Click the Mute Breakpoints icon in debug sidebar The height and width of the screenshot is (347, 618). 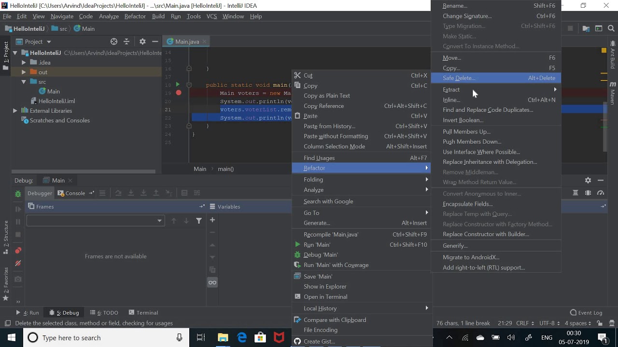pos(18,263)
